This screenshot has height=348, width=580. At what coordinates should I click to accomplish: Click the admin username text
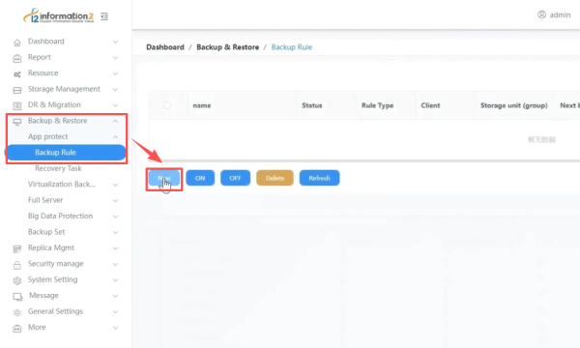(x=560, y=14)
